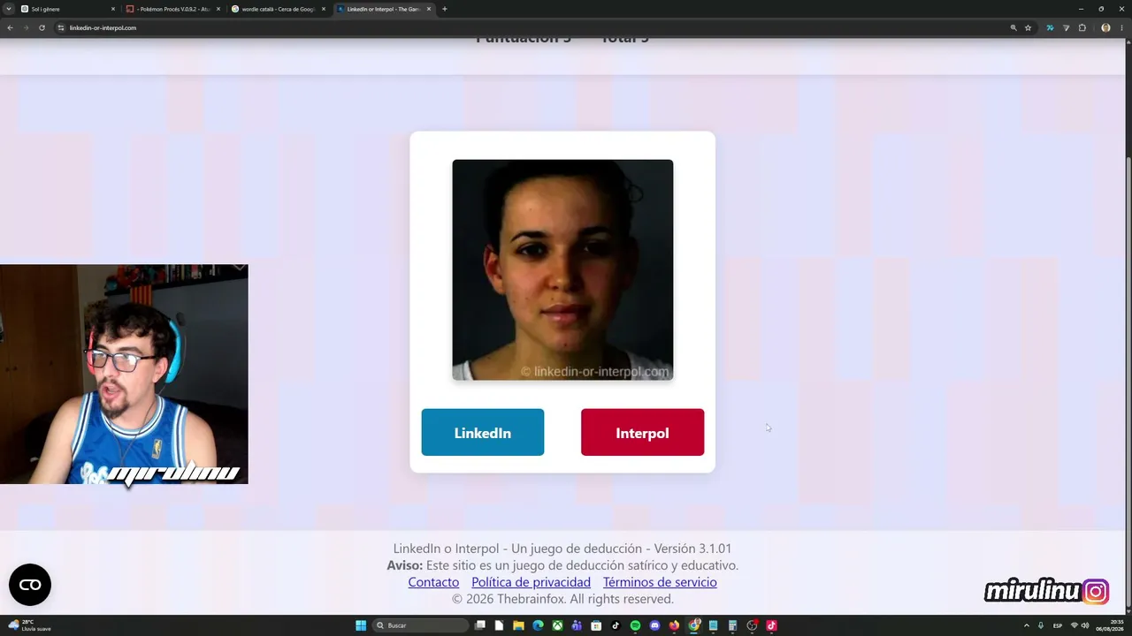Open Discord from the taskbar
Viewport: 1132px width, 636px height.
click(x=654, y=625)
